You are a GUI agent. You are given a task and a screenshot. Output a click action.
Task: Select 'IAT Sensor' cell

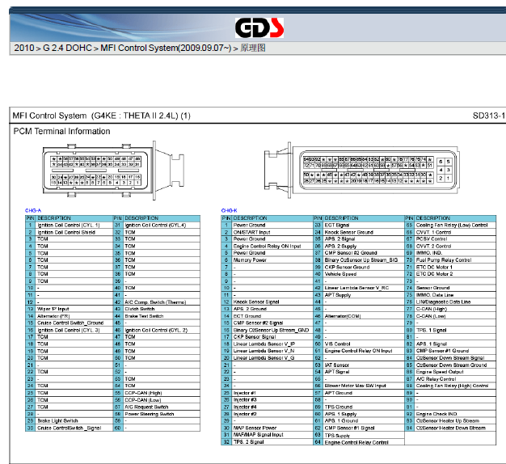tap(364, 365)
